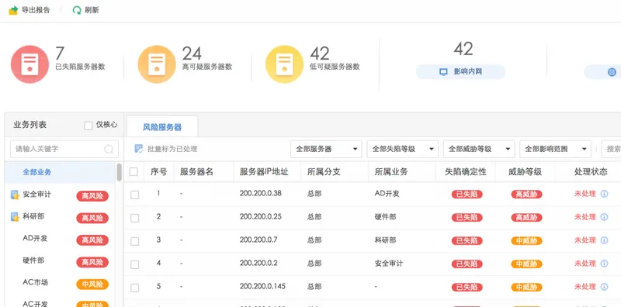
Task: Click the 中风险 badge next to AC市场
Action: coord(92,285)
